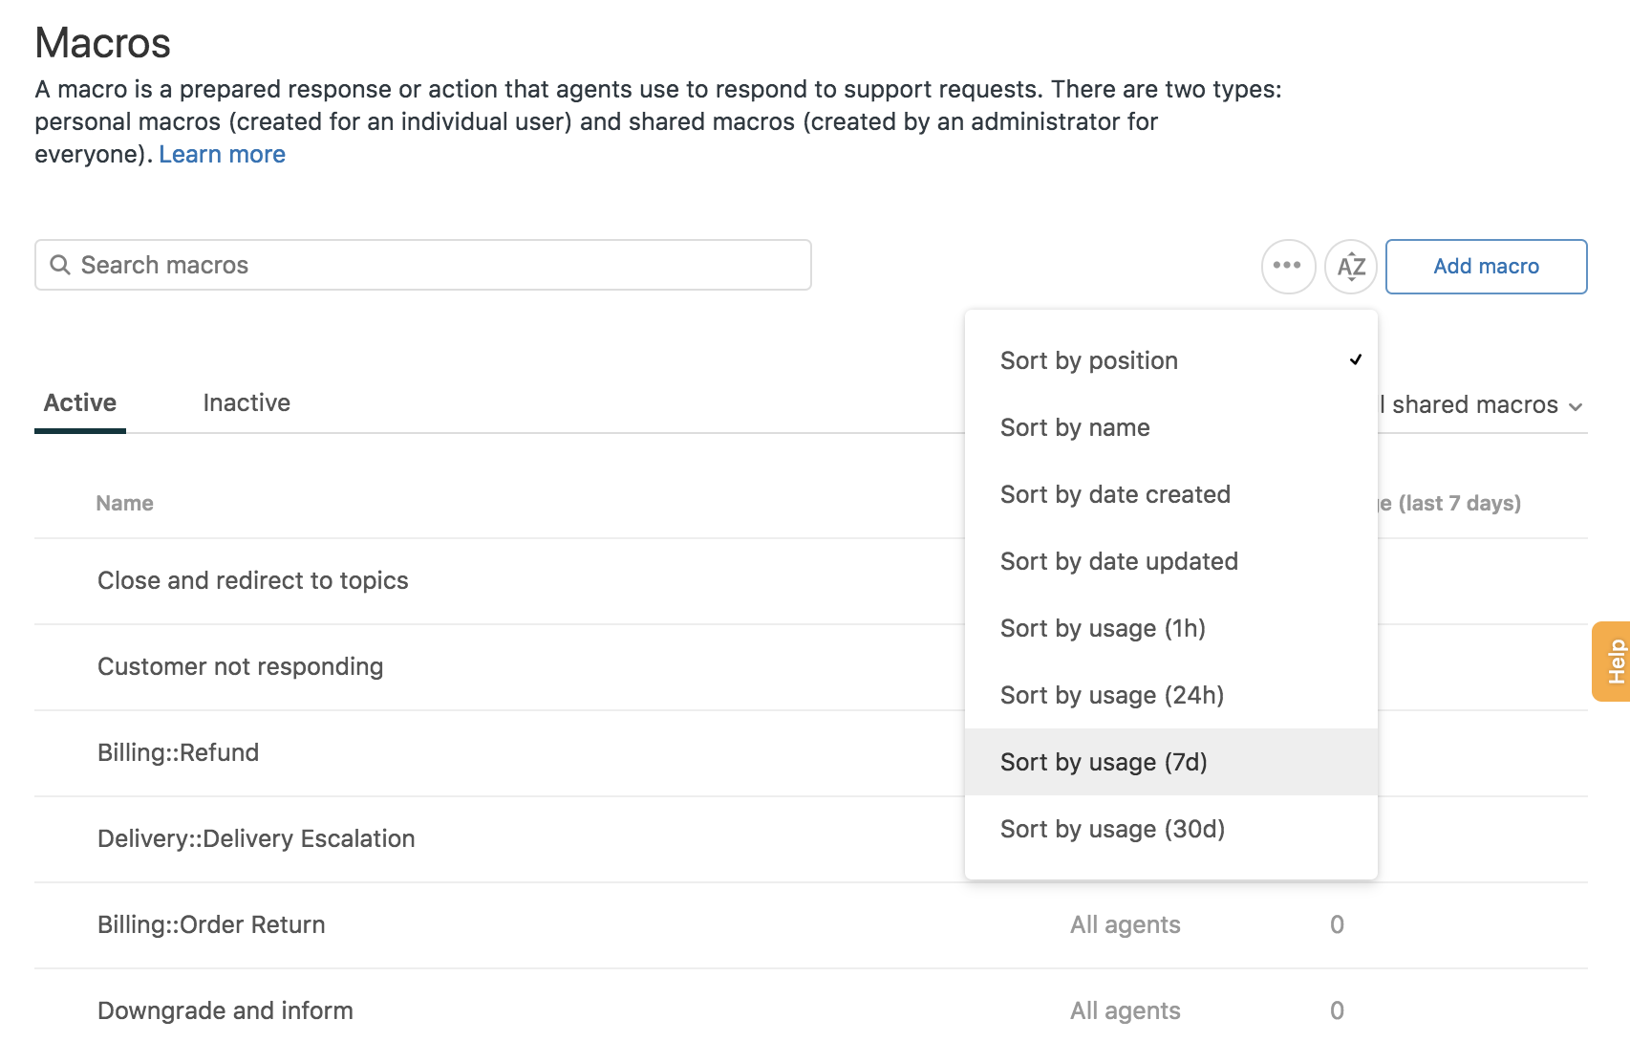Screen dimensions: 1630x1042
Task: Choose Sort by usage (30d)
Action: [1112, 829]
